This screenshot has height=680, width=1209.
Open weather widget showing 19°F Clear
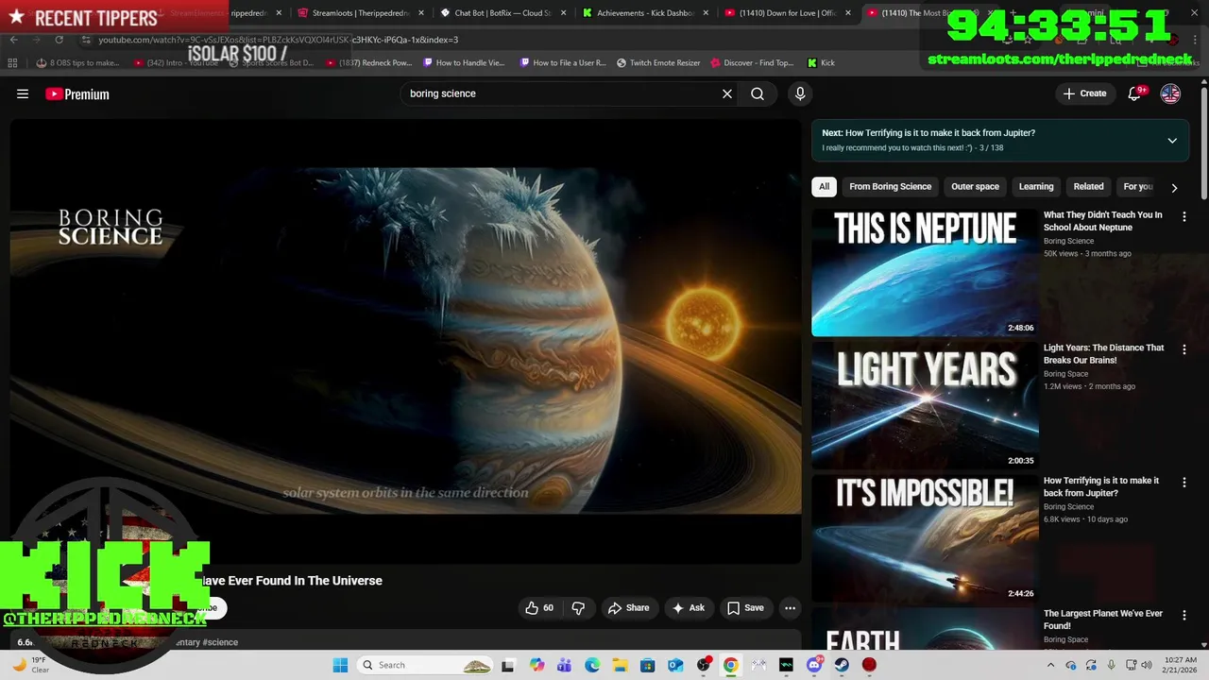30,665
